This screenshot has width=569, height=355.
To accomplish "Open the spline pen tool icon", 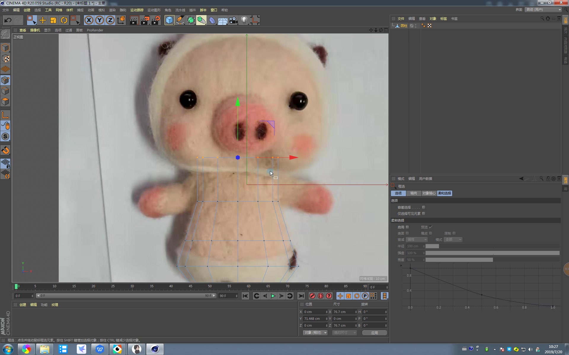I will coord(180,20).
